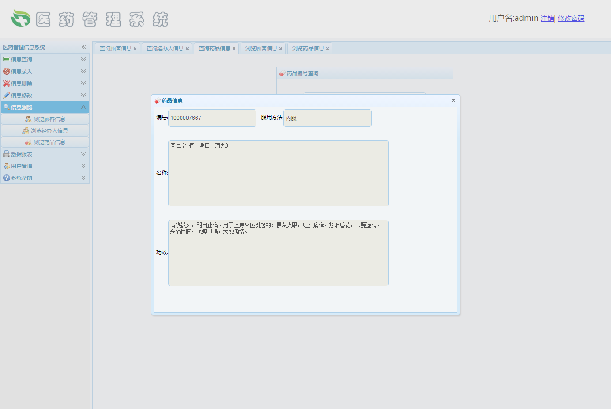Image resolution: width=611 pixels, height=409 pixels.
Task: Click the 信息浏览 magnifier icon
Action: tap(7, 107)
